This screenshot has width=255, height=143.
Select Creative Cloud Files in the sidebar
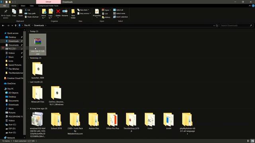14,78
